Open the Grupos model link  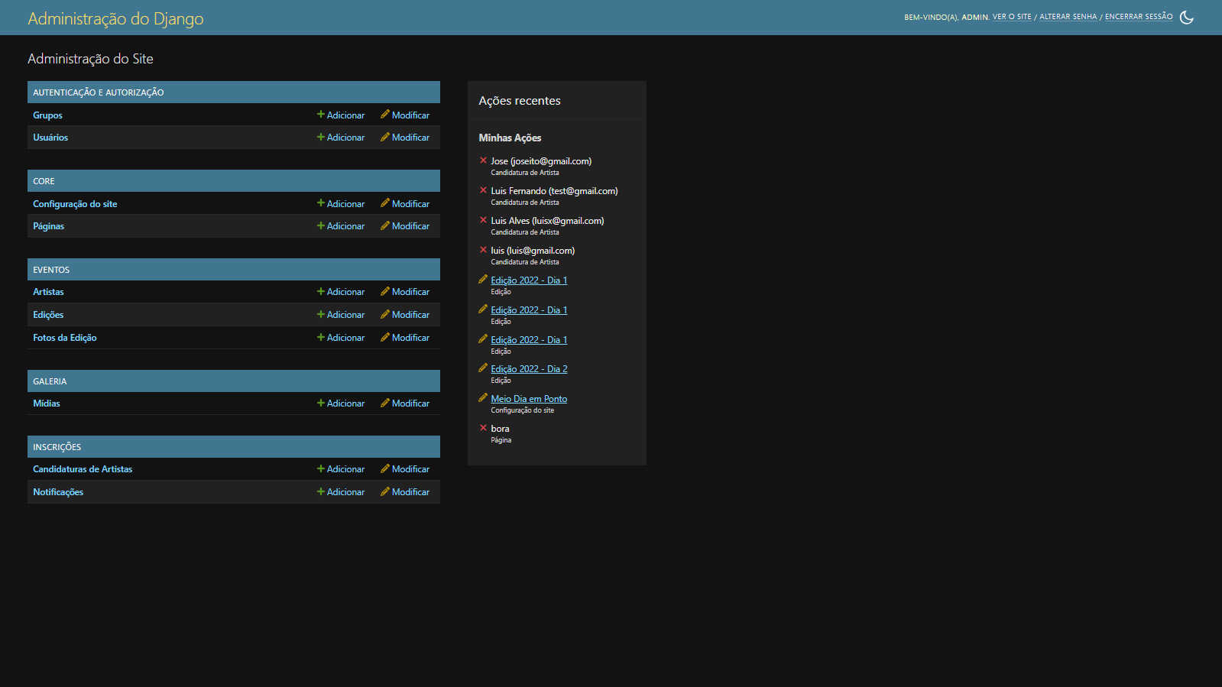47,115
